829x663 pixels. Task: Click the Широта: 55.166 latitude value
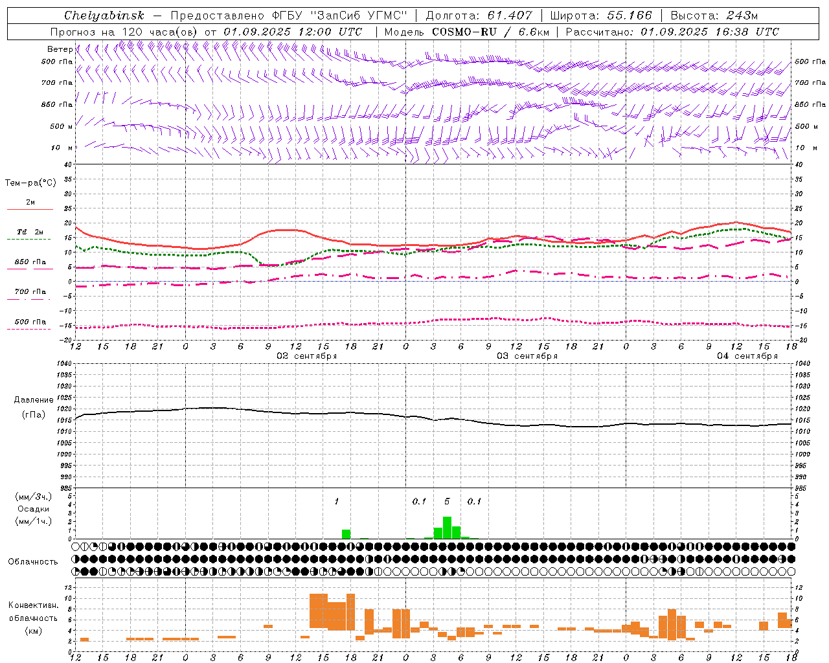tap(601, 16)
